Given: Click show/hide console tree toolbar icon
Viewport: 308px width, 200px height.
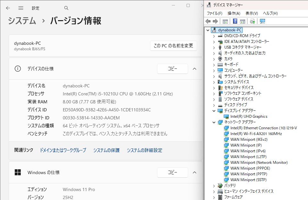Looking at the screenshot, I should pos(225,21).
